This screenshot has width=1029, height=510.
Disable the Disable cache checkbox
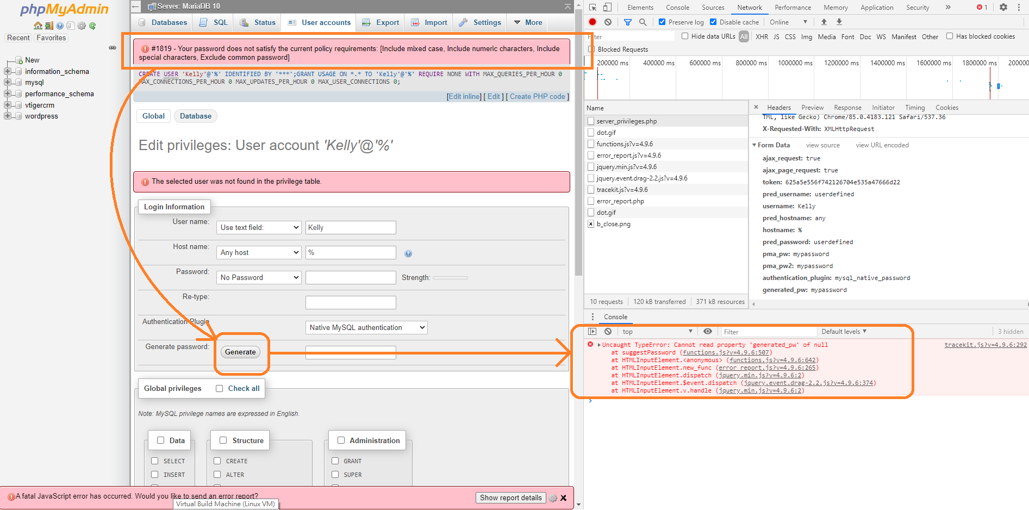[x=713, y=22]
